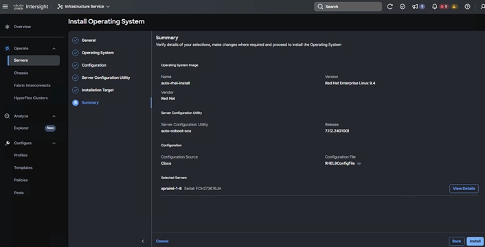Click the auto-osboot-scu utility name
Viewport: 485px width, 247px height.
coord(176,131)
